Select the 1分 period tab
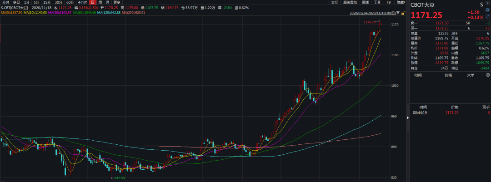 point(27,3)
